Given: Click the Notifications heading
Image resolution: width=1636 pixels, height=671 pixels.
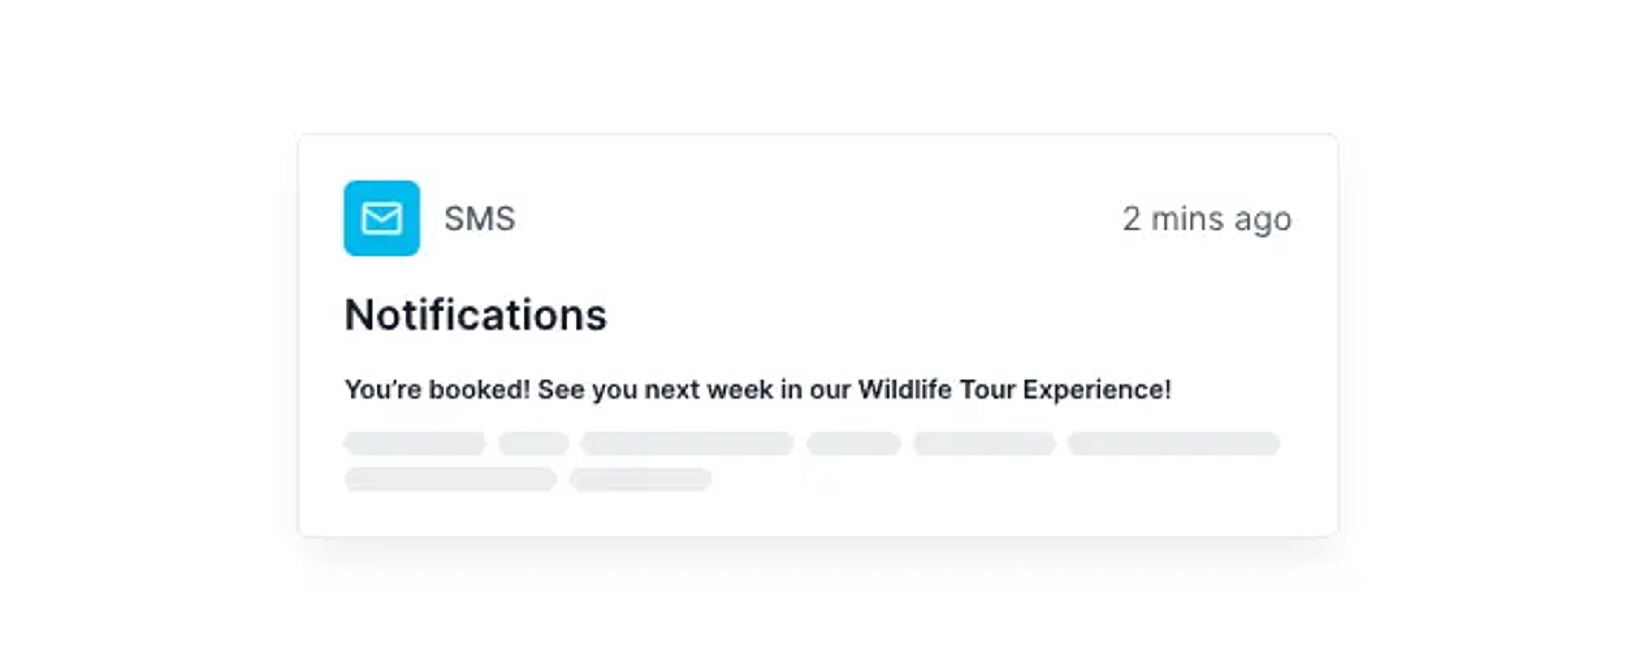Looking at the screenshot, I should click(475, 315).
